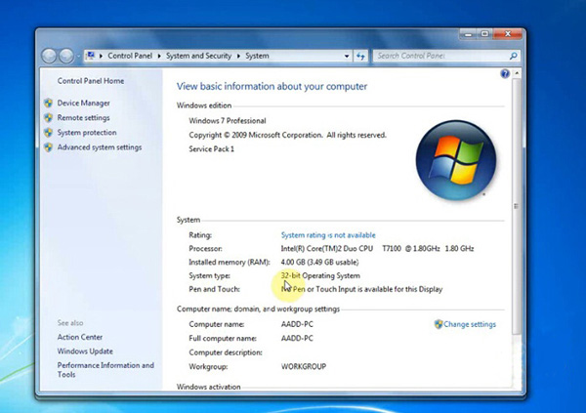The height and width of the screenshot is (413, 586).
Task: Click shield icon beside Advanced system settings
Action: [48, 146]
